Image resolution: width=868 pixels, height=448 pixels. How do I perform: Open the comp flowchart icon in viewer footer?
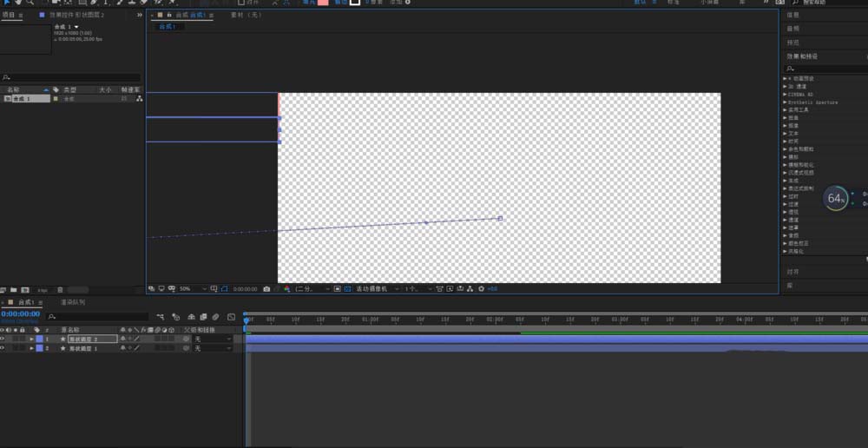click(470, 288)
